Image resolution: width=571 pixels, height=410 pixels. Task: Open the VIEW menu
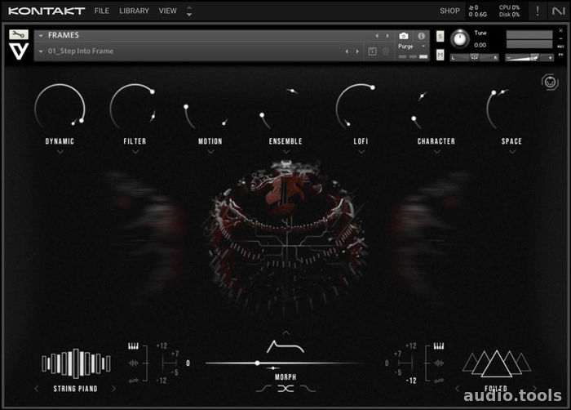click(167, 11)
